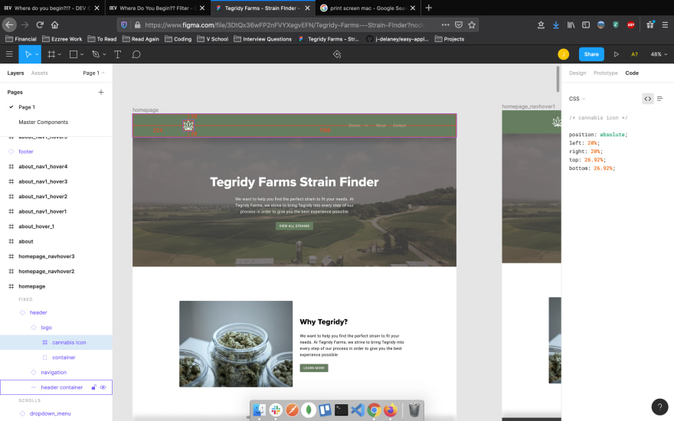
Task: Open the Projects bookmarks folder
Action: tap(449, 39)
